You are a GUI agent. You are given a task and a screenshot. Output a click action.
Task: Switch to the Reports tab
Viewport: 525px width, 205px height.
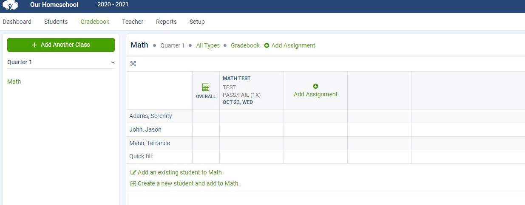click(x=166, y=22)
